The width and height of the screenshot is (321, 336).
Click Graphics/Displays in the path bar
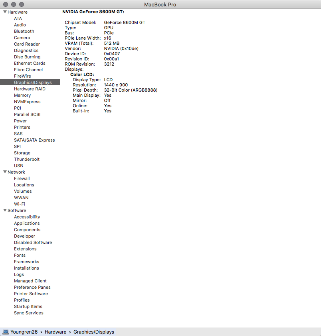(94, 332)
